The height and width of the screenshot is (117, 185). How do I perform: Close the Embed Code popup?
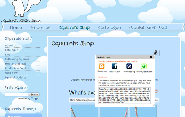[x=151, y=57]
